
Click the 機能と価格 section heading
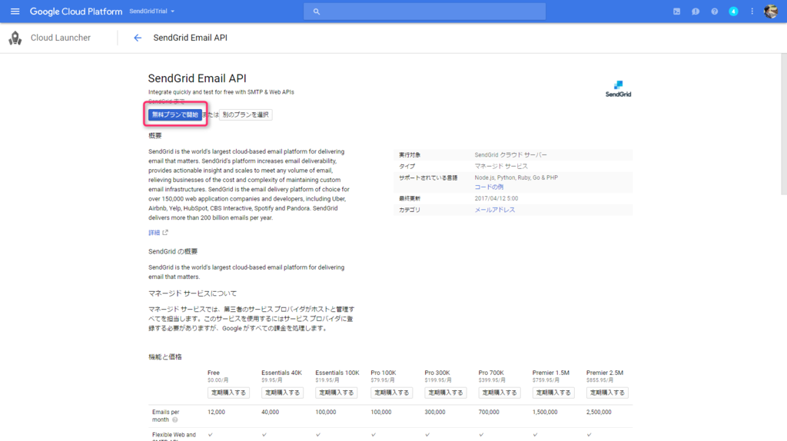point(165,356)
